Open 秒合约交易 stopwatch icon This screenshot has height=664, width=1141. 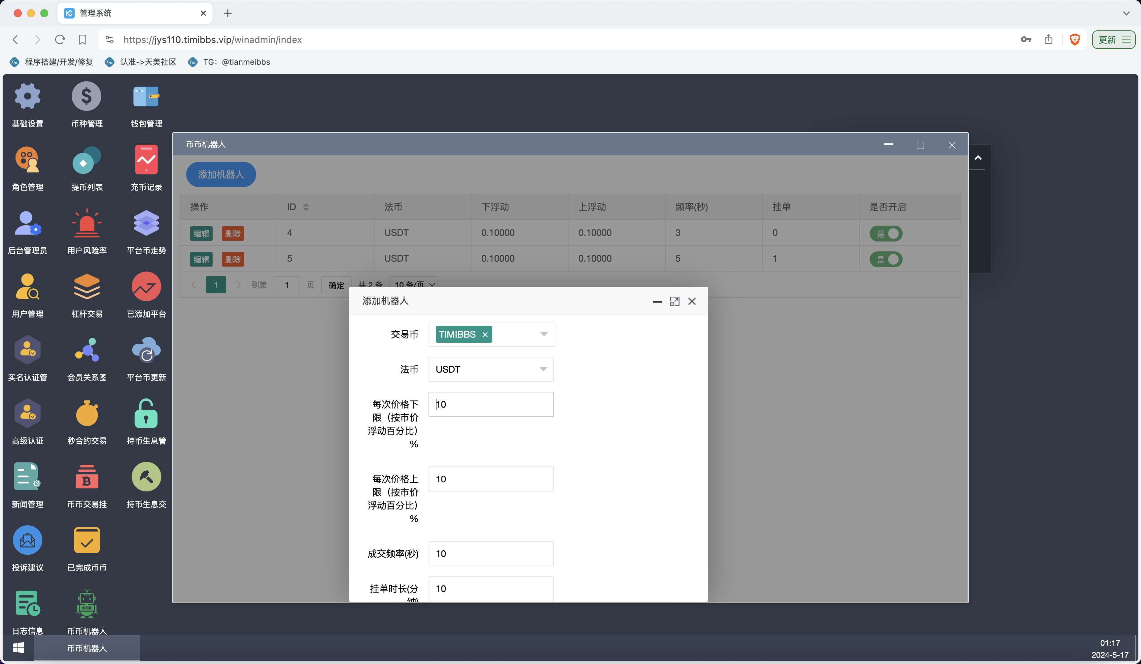coord(86,413)
